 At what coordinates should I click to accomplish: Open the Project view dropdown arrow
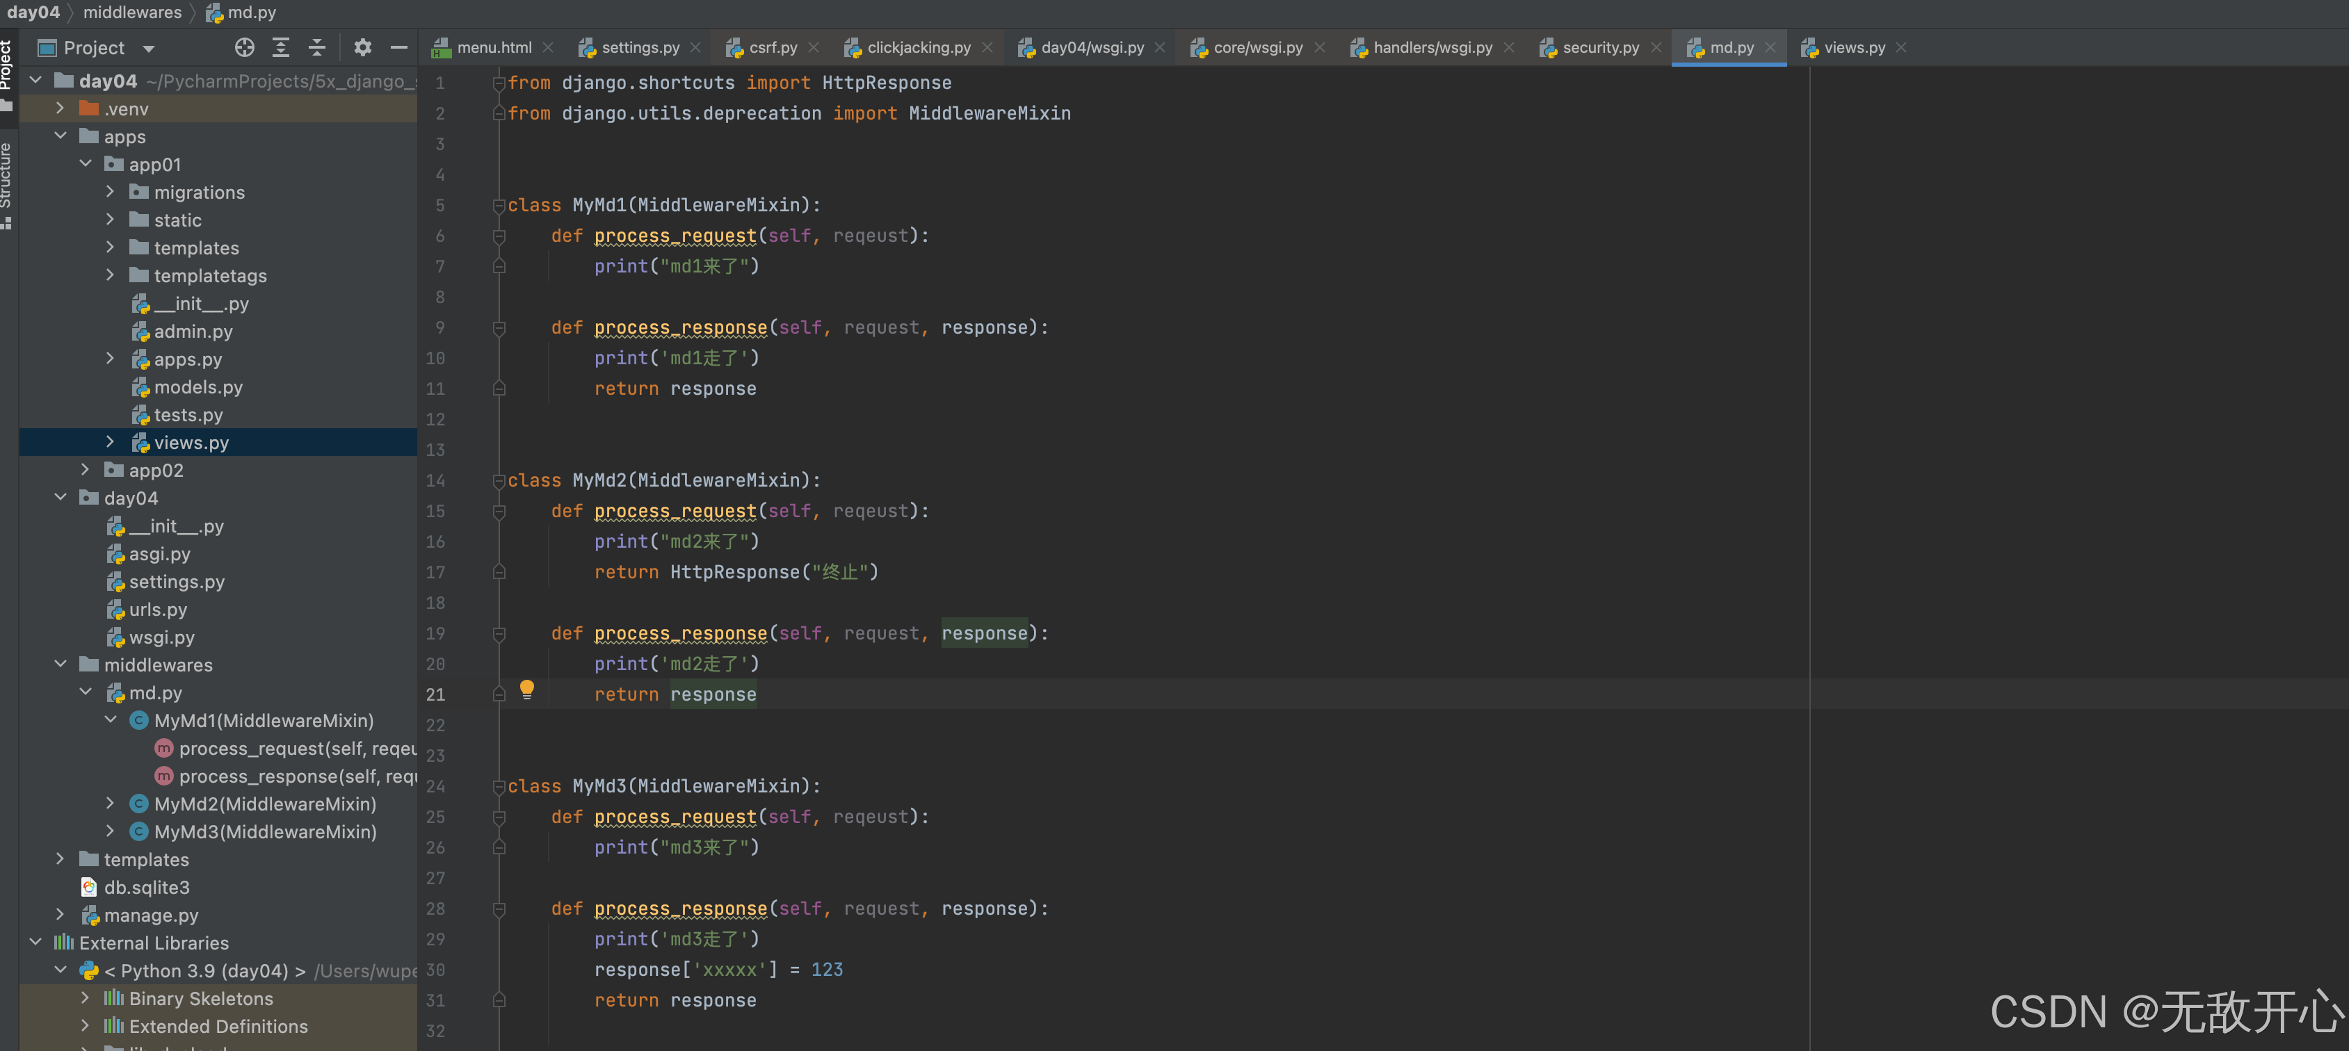[149, 49]
